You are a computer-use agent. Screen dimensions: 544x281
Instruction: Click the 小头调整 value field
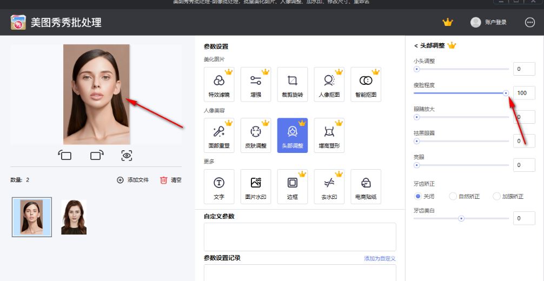524,69
